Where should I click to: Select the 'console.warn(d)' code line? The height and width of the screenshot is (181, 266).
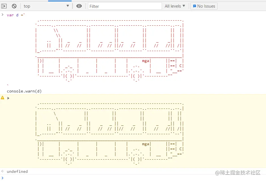coord(24,91)
